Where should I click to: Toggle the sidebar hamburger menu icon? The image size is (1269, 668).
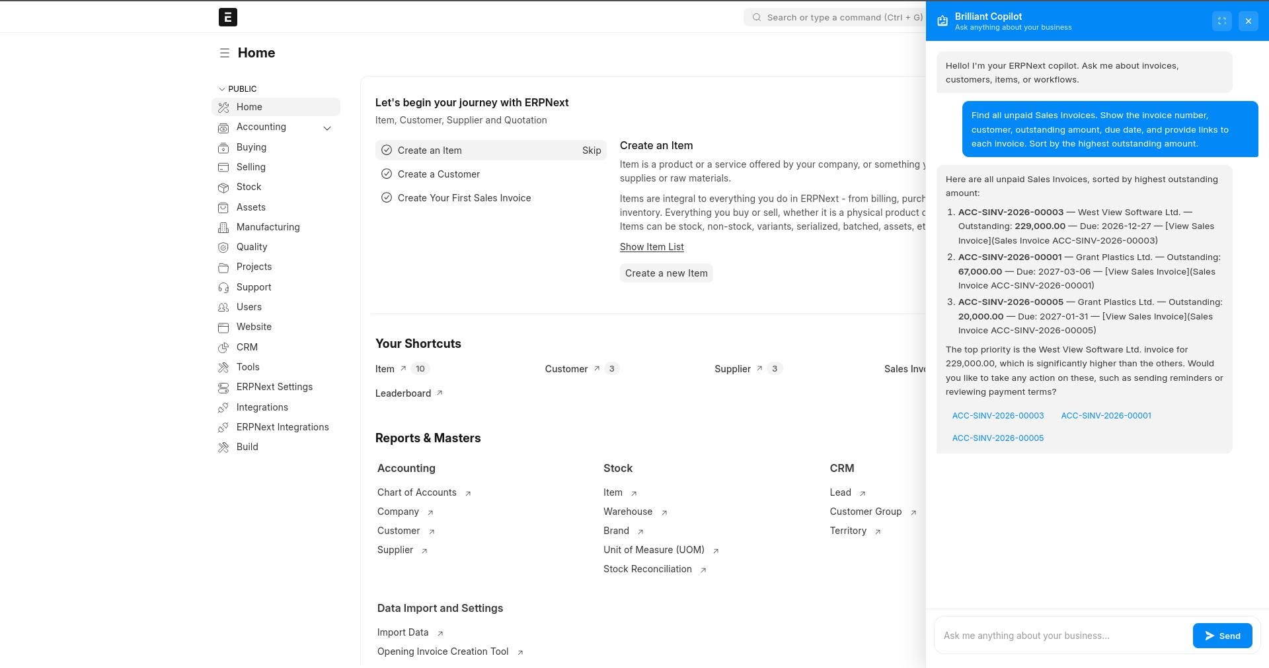(224, 53)
